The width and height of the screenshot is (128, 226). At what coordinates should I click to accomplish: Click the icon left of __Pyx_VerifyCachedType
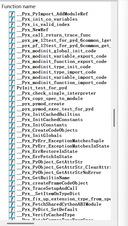(12, 215)
